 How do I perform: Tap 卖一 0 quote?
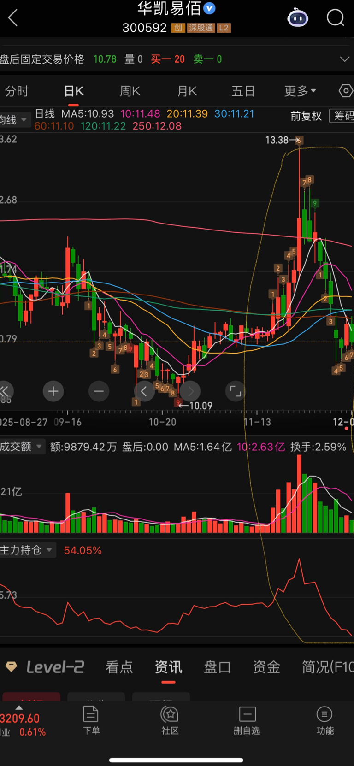tap(207, 59)
